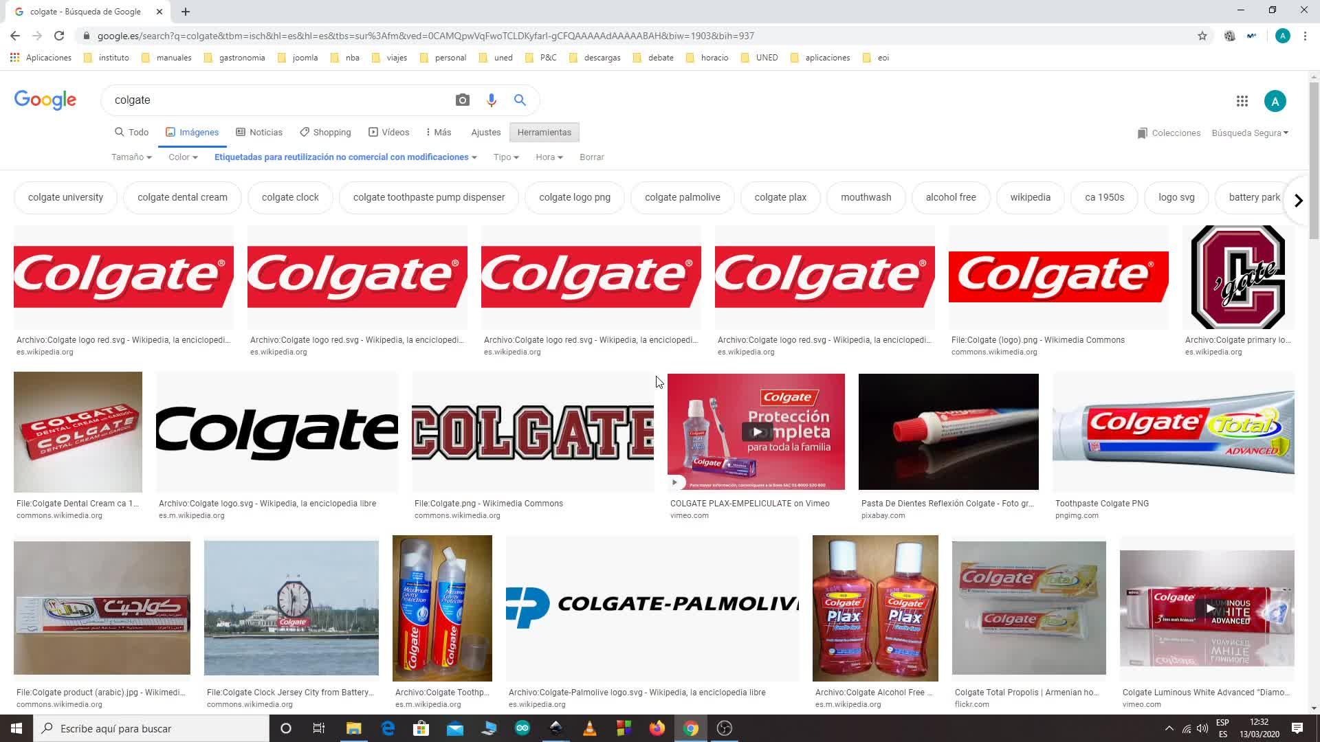The image size is (1320, 742).
Task: Open new browser tab with plus icon
Action: point(186,12)
